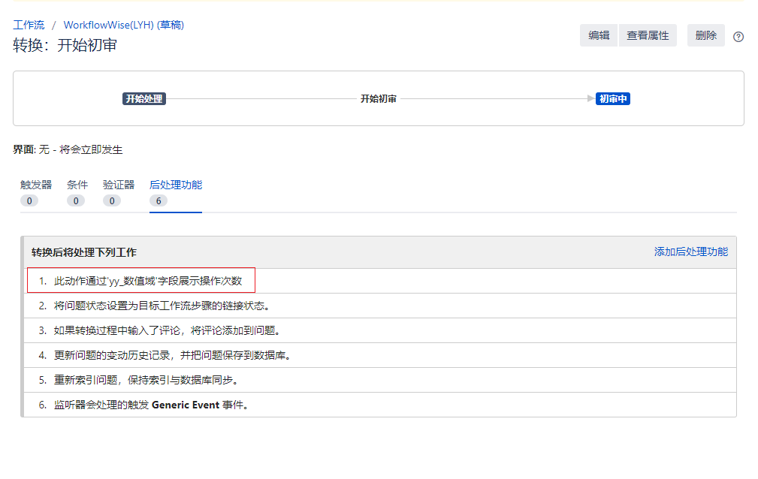Select the 'yy_数值域' post function row
Image resolution: width=758 pixels, height=479 pixels.
[x=147, y=281]
